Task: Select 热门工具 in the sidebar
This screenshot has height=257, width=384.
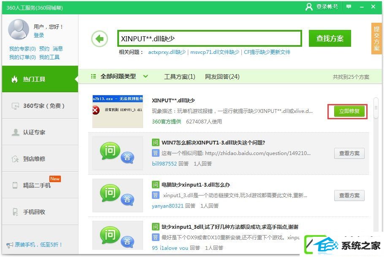Action: pos(40,79)
